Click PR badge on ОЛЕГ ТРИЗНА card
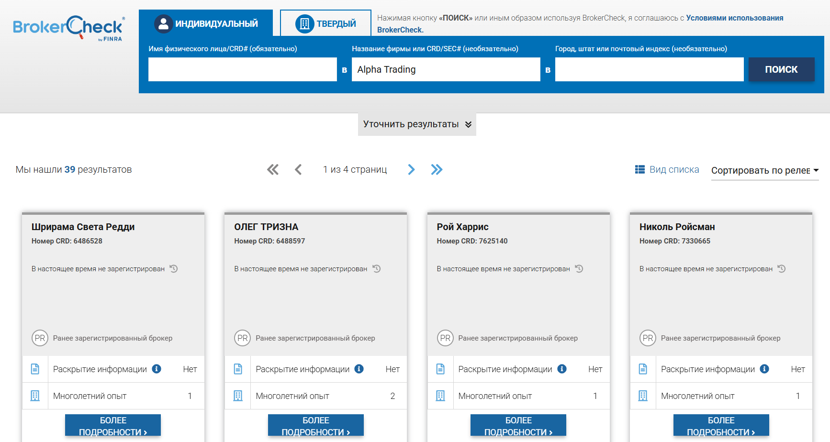 click(x=243, y=338)
